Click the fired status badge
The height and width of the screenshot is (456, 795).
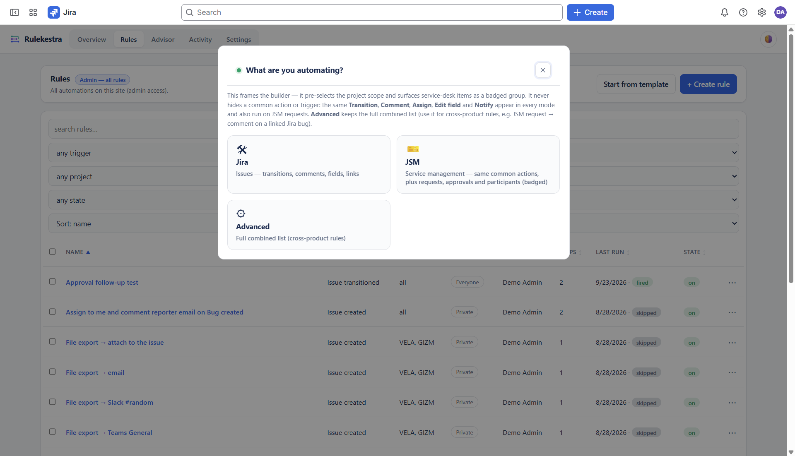(642, 283)
